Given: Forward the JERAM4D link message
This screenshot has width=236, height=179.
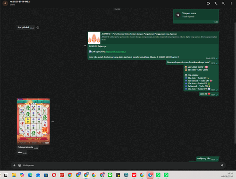Looking at the screenshot, I should tap(84, 46).
